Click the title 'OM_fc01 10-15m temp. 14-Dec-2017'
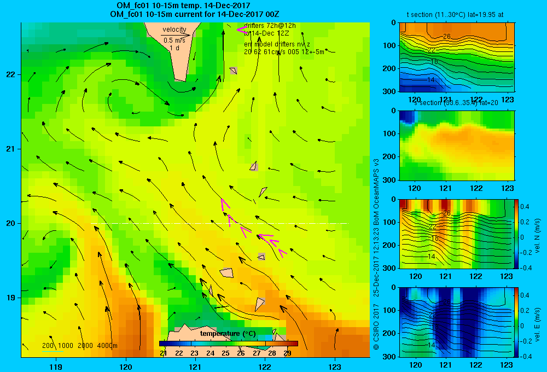 click(183, 5)
